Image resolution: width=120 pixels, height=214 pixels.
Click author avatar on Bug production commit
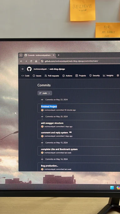pyautogui.click(x=42, y=169)
